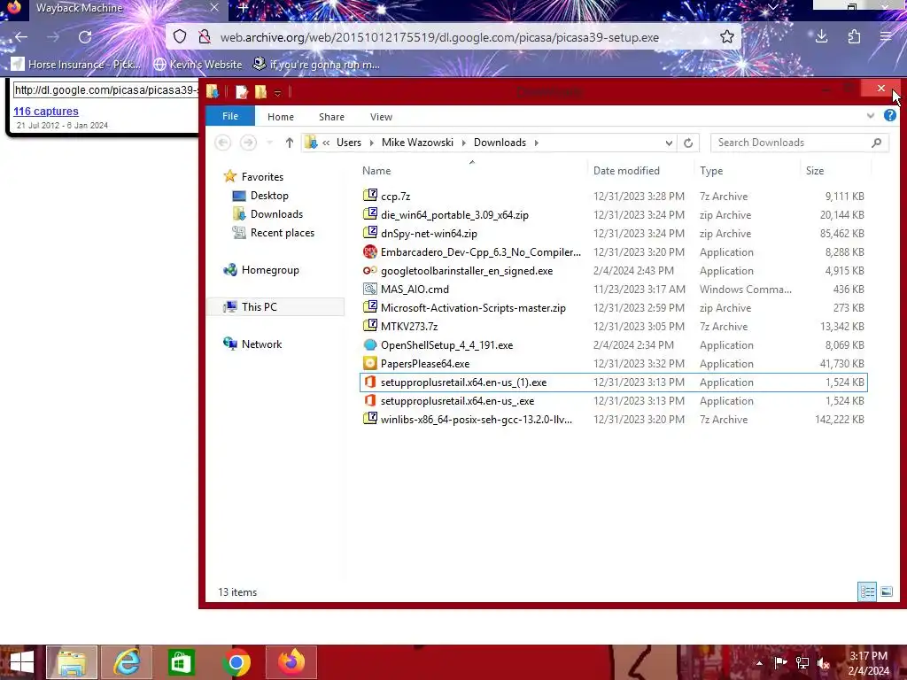Go up one folder level
This screenshot has height=680, width=907.
pyautogui.click(x=290, y=143)
